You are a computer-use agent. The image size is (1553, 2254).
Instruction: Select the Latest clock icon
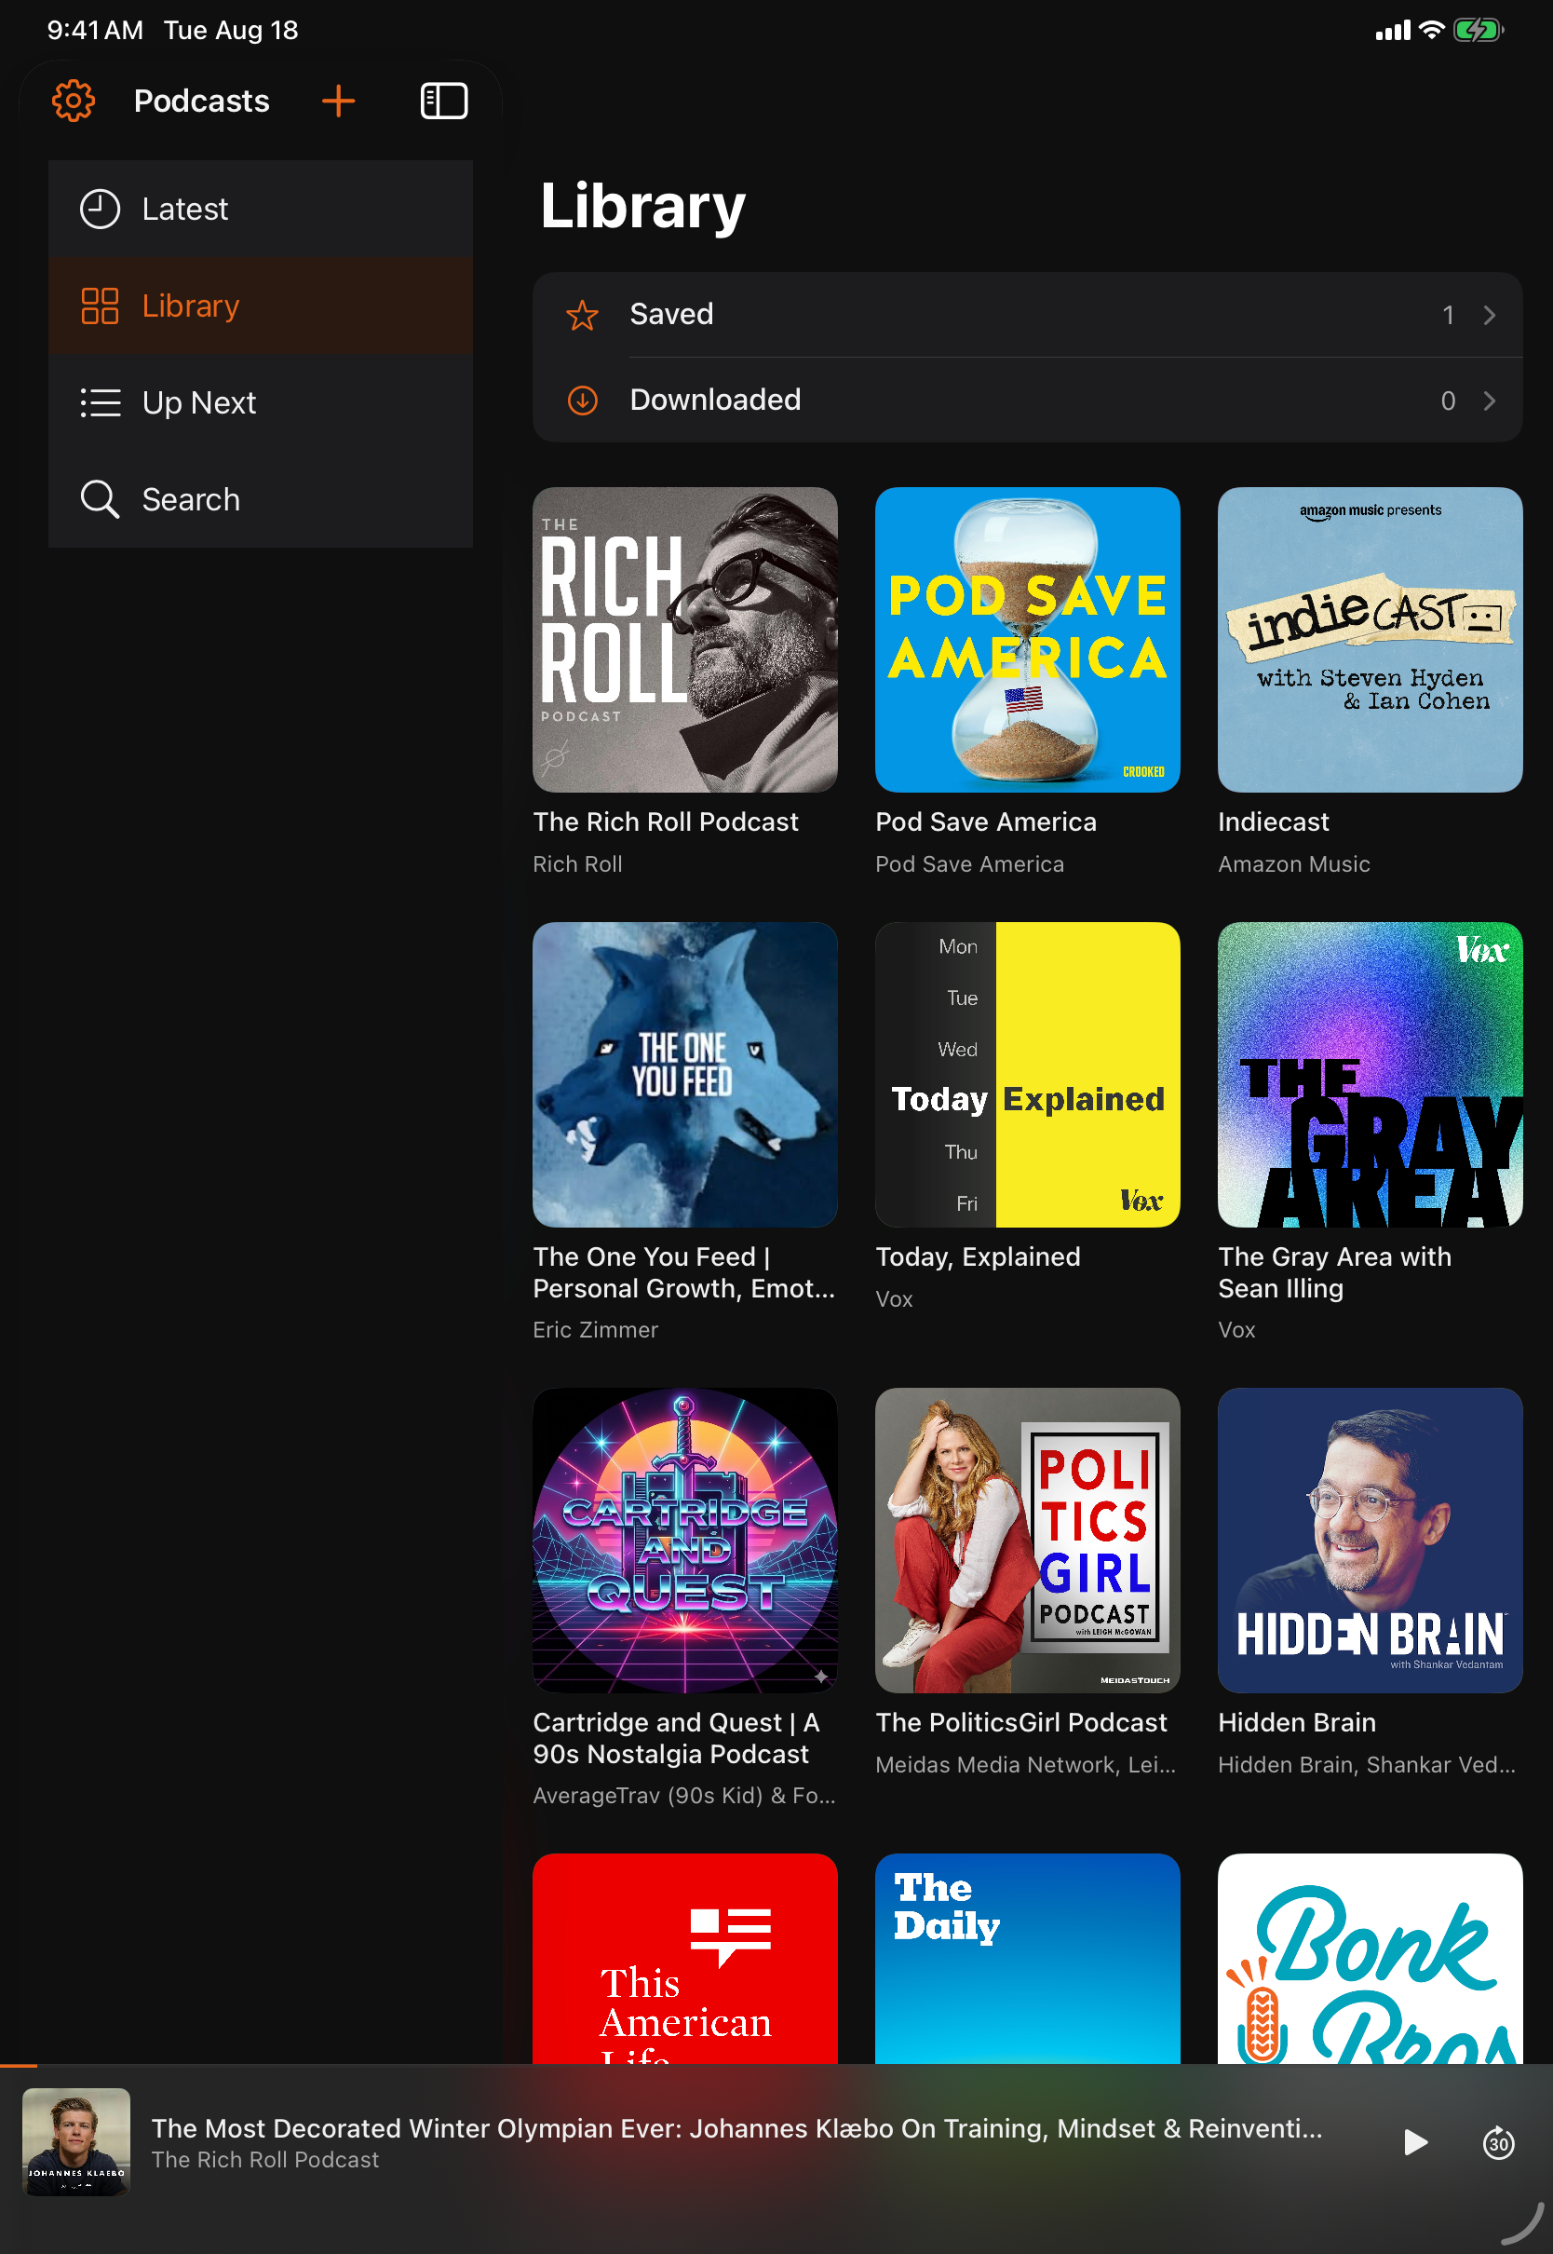tap(100, 209)
